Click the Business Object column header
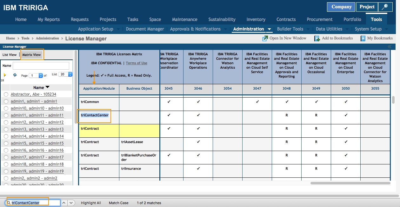Image resolution: width=400 pixels, height=207 pixels. pyautogui.click(x=139, y=88)
